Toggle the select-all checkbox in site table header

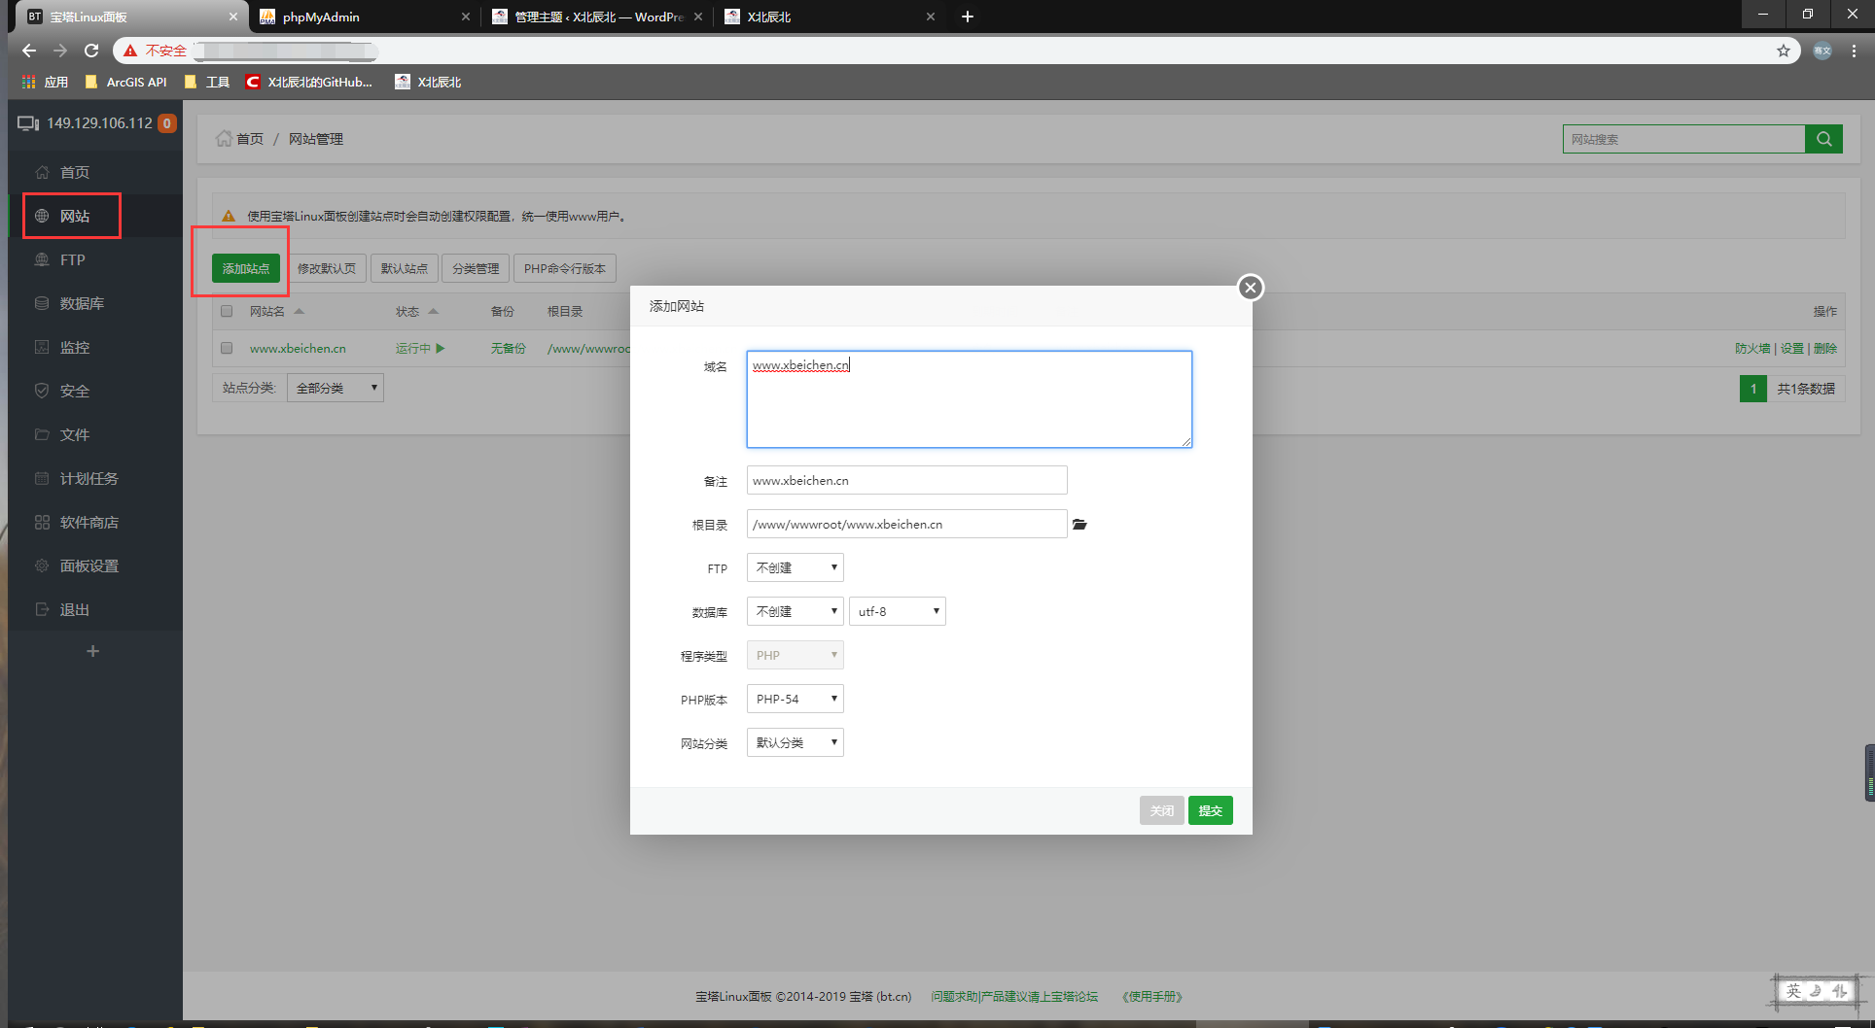tap(227, 311)
